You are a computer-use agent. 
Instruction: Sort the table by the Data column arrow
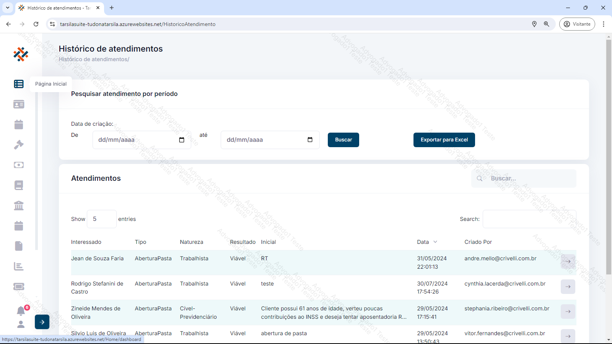435,242
